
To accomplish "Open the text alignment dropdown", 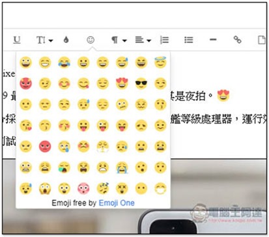I will (x=143, y=40).
